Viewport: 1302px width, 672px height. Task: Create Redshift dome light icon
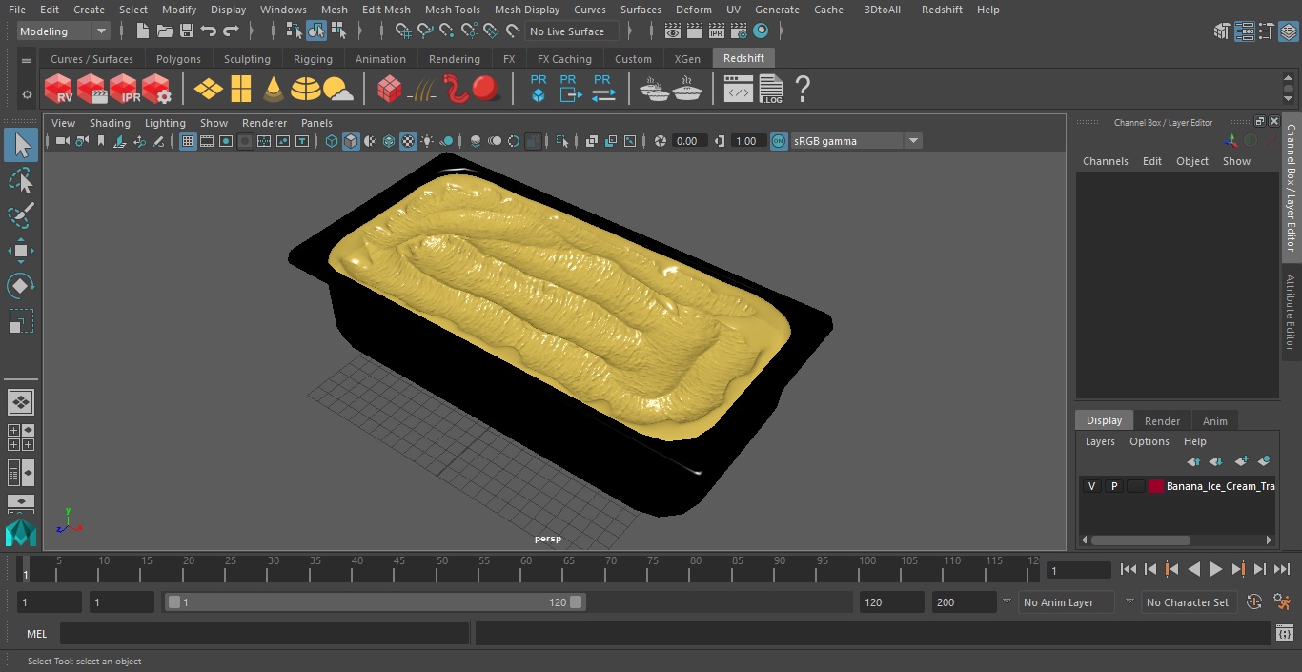pyautogui.click(x=306, y=90)
